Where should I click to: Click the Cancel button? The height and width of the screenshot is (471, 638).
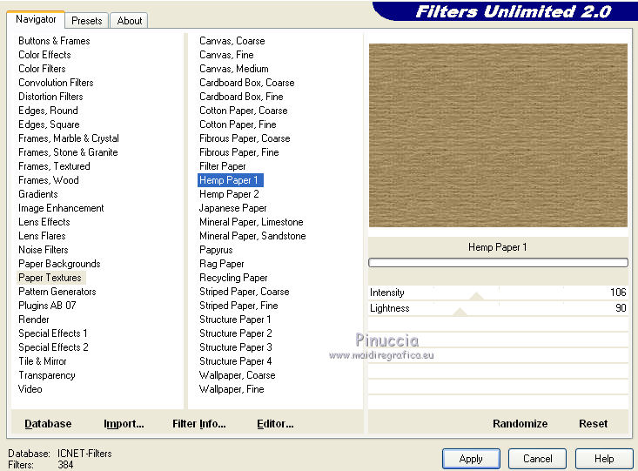[x=537, y=459]
